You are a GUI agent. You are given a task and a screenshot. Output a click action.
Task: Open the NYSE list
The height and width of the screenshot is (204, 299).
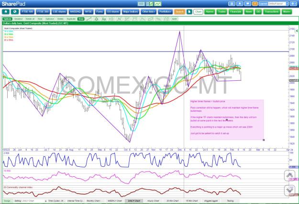tap(89, 12)
